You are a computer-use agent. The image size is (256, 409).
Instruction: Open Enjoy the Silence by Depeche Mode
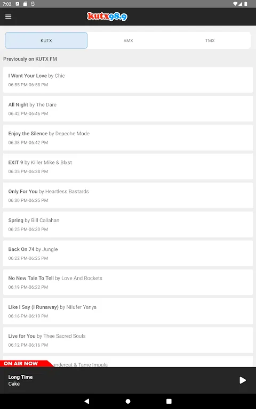(x=128, y=138)
